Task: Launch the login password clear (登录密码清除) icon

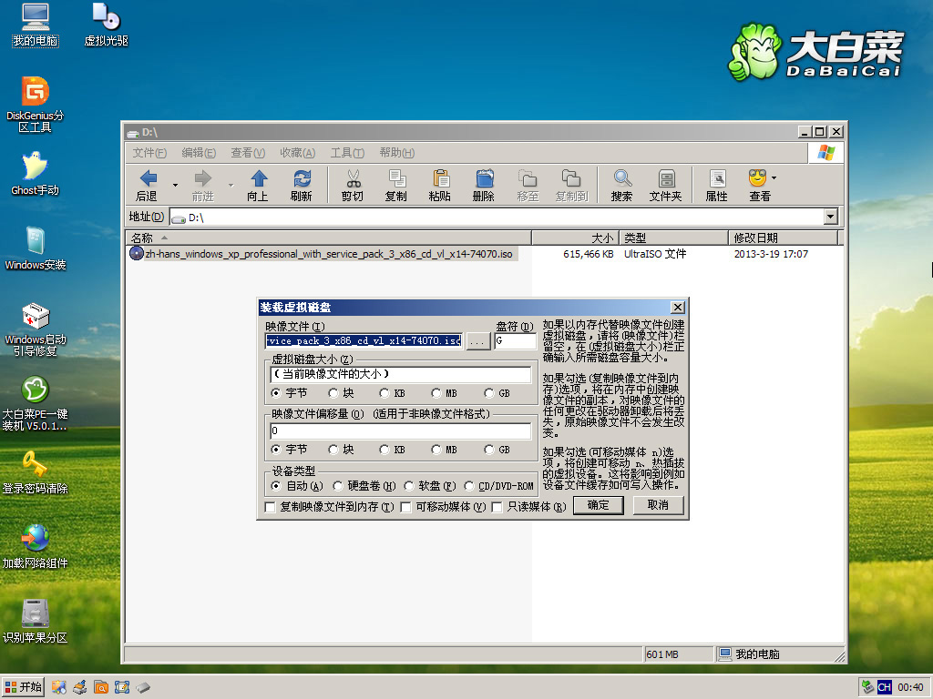Action: point(35,466)
